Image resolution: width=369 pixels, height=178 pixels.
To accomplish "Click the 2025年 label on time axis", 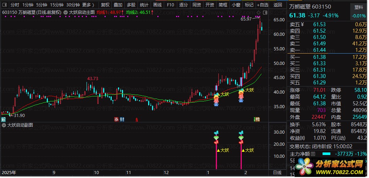I will click(x=9, y=173).
